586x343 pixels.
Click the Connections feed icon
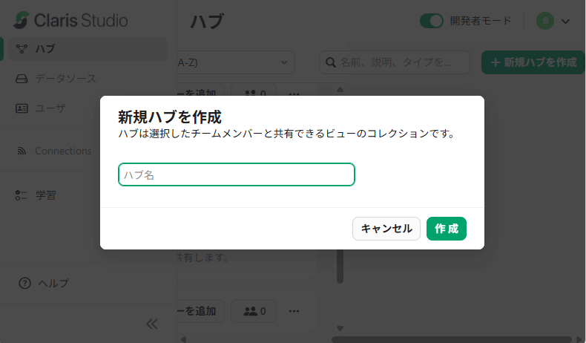click(x=22, y=151)
